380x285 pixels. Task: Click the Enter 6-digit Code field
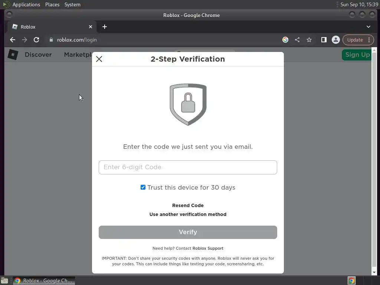pos(188,167)
